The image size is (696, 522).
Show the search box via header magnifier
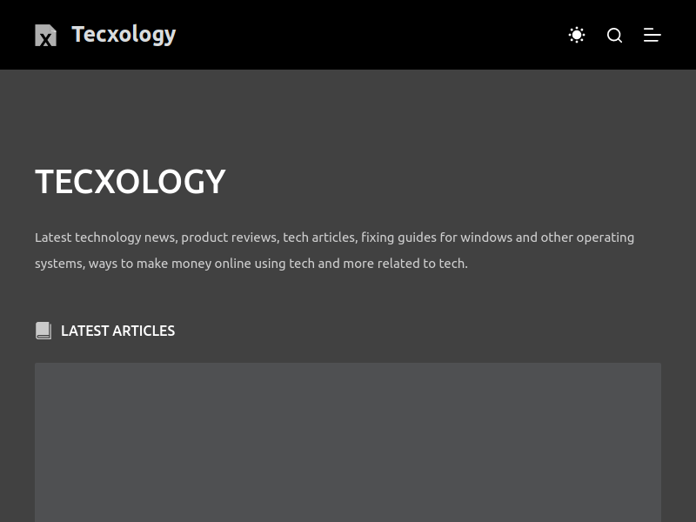[615, 35]
